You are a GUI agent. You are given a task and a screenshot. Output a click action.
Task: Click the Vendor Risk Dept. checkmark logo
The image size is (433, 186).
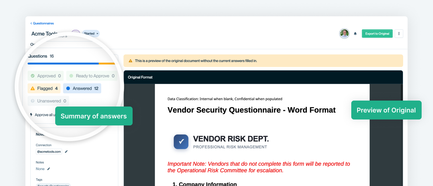click(181, 142)
